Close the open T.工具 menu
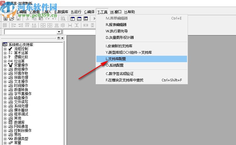 [x=102, y=12]
